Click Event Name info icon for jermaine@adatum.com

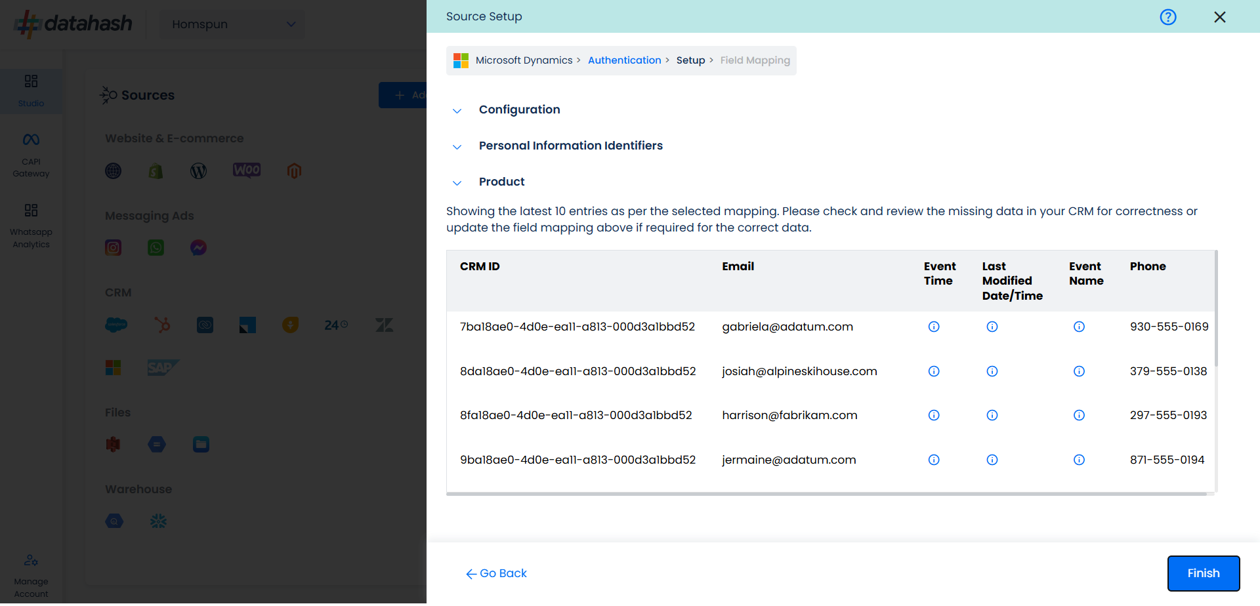tap(1079, 460)
